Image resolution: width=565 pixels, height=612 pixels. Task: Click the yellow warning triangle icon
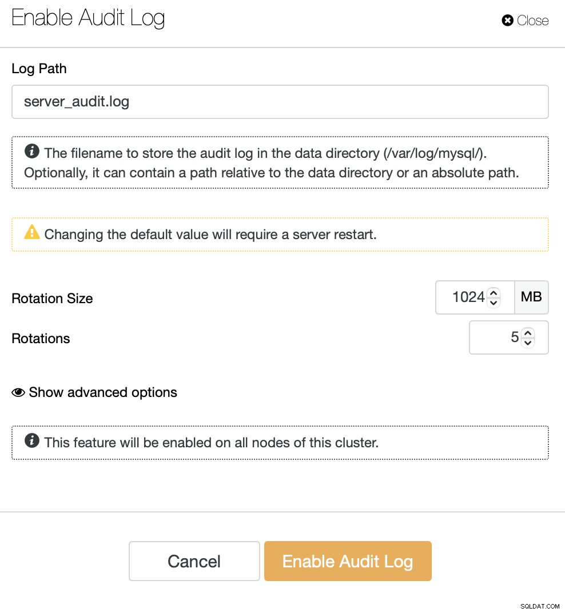click(32, 232)
